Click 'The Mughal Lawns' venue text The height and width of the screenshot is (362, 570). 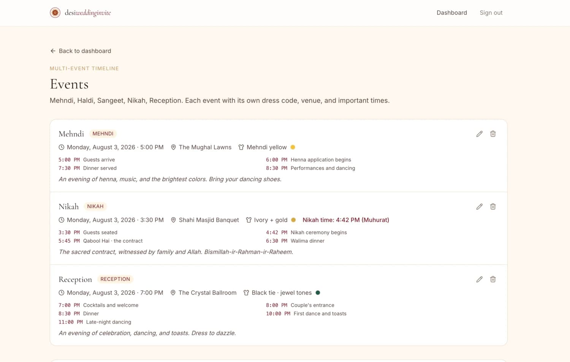point(205,147)
